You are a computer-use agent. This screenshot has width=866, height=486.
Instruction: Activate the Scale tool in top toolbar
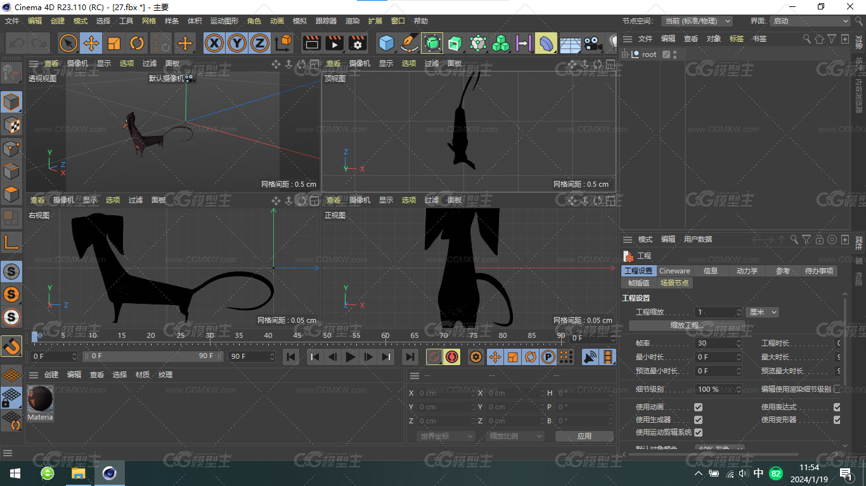click(x=114, y=43)
